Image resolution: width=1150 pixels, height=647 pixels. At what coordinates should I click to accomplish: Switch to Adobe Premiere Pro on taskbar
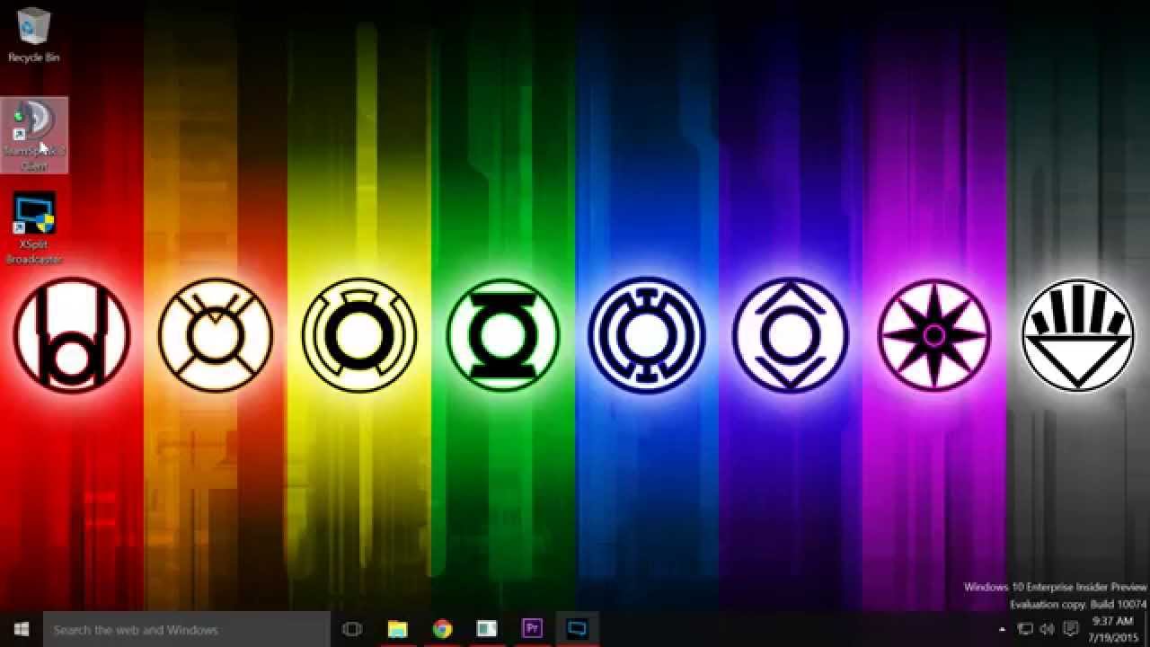(532, 629)
